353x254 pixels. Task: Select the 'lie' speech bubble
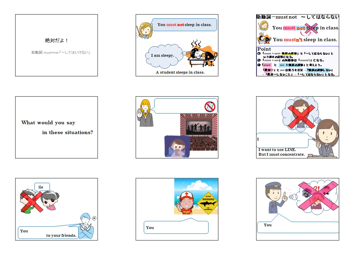point(42,187)
